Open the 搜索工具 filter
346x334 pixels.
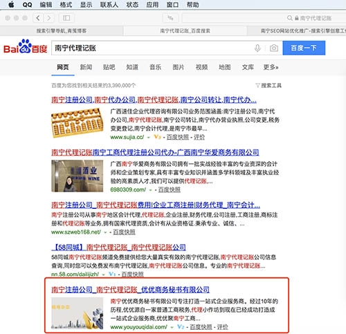pos(268,86)
